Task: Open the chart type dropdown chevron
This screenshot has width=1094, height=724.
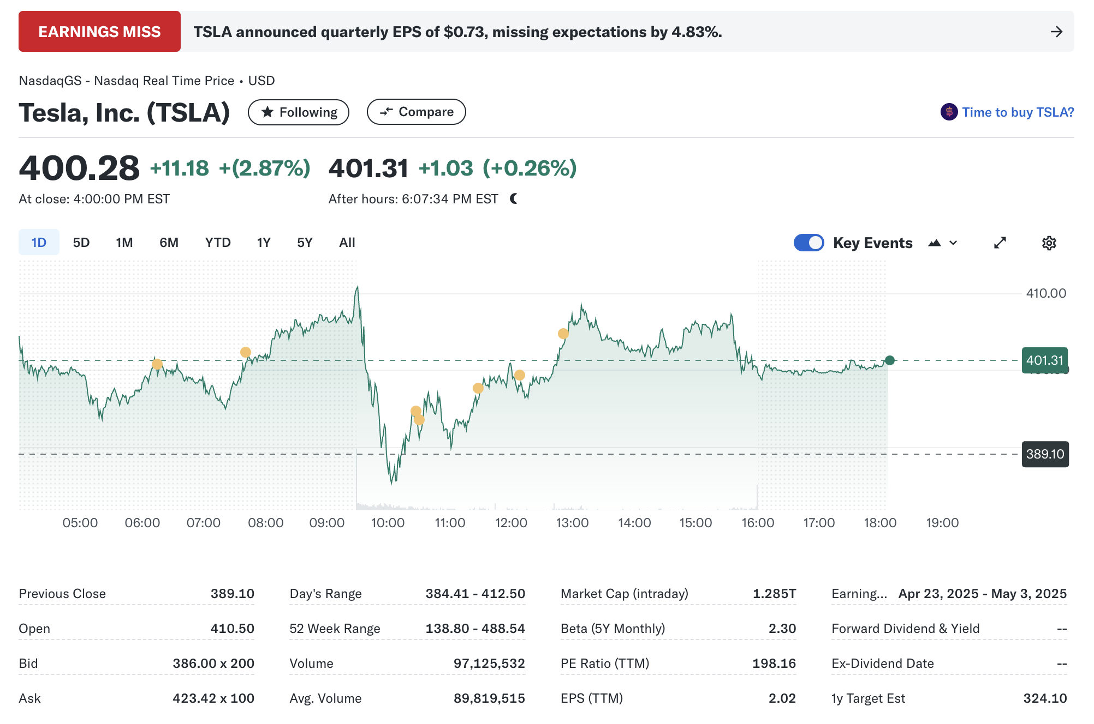Action: point(953,243)
